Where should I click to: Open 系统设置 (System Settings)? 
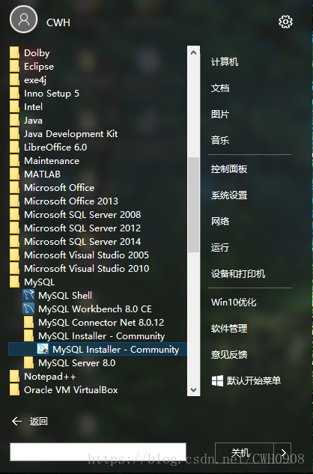point(229,195)
